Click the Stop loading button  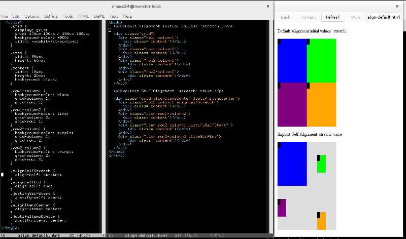click(355, 17)
